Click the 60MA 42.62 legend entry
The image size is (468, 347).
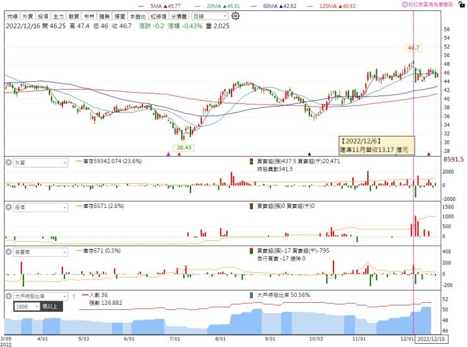pos(274,6)
